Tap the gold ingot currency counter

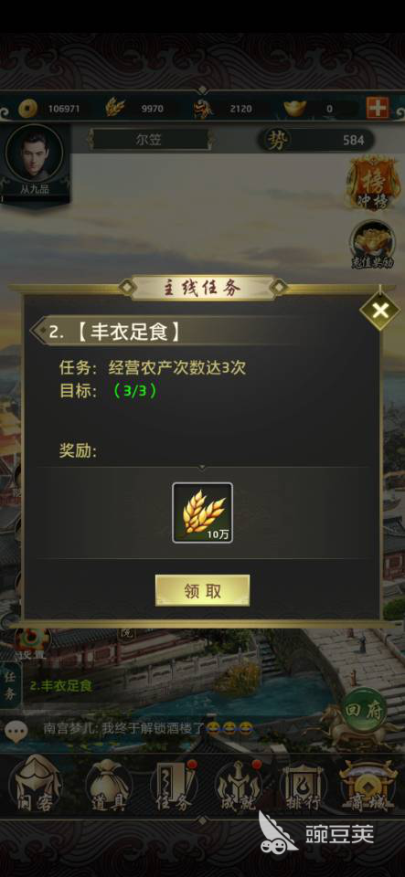coord(319,108)
